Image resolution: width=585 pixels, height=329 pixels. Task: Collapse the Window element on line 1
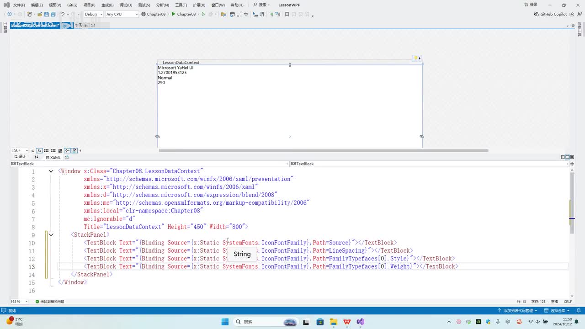coord(51,171)
